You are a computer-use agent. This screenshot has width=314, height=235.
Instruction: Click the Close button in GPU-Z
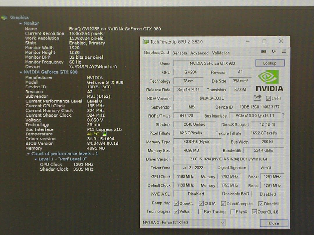(x=274, y=223)
